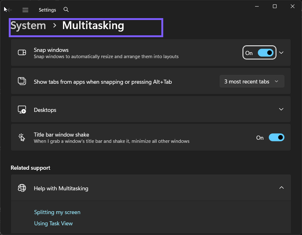Click the Settings title text
This screenshot has height=235, width=302.
point(47,10)
